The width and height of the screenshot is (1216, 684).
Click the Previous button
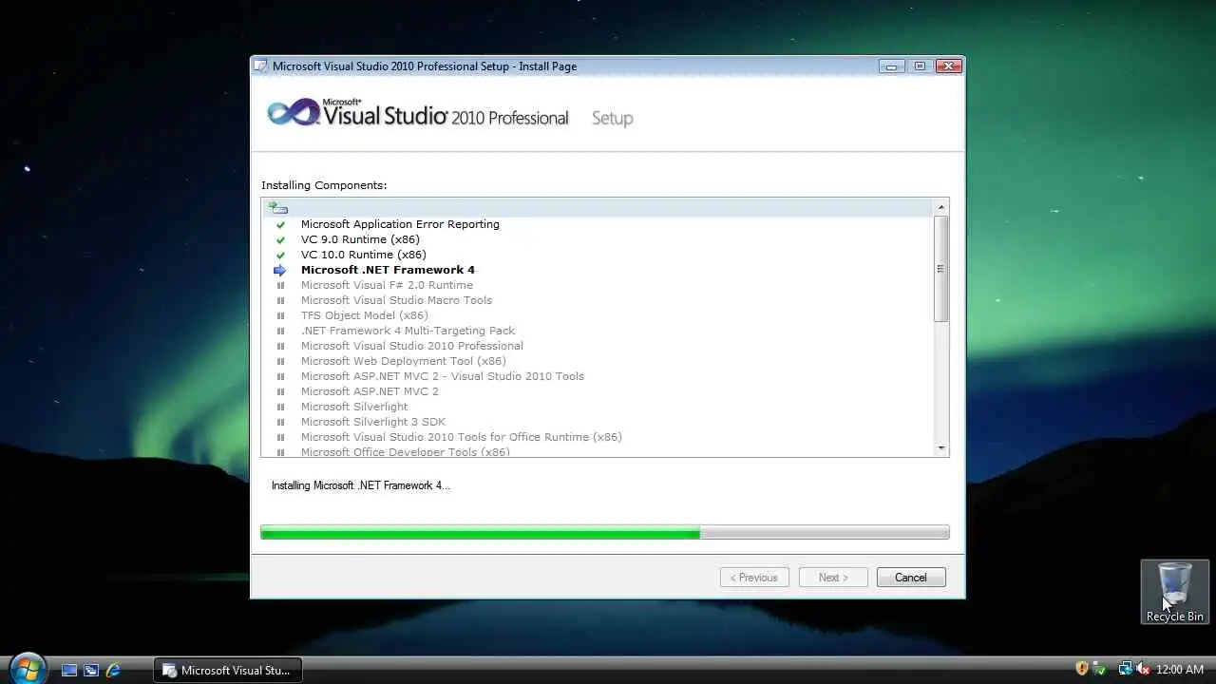[754, 578]
